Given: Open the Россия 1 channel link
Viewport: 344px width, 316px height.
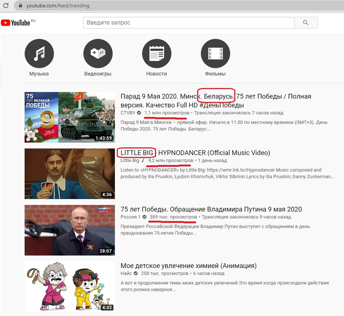Looking at the screenshot, I should tap(130, 217).
